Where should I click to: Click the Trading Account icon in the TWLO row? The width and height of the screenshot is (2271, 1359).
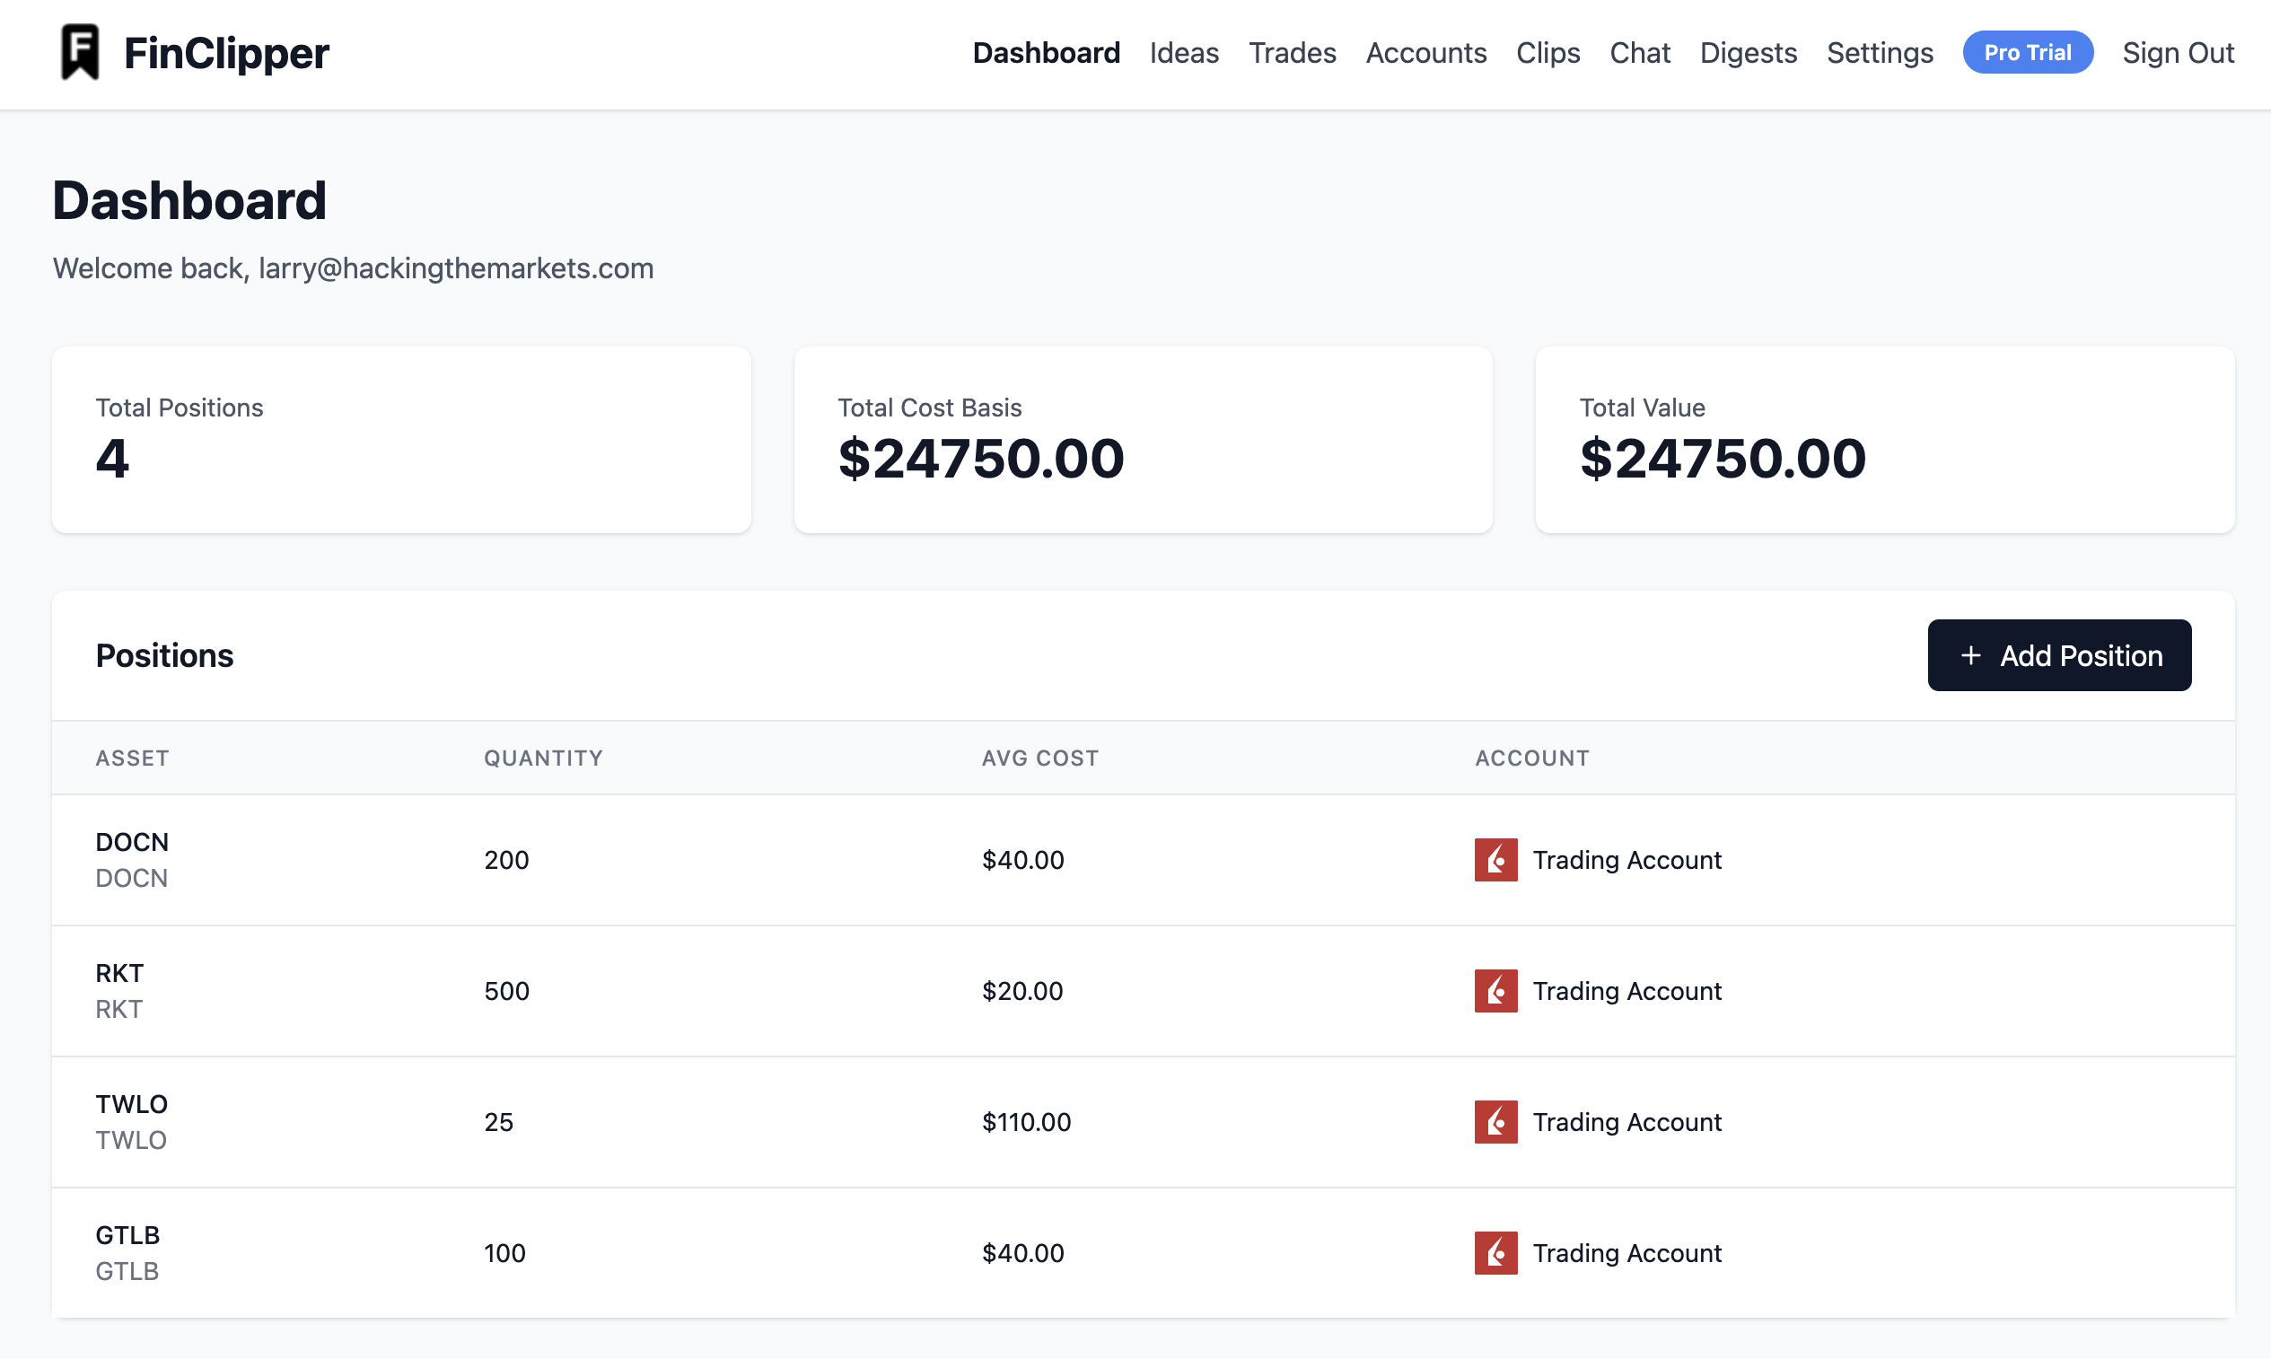tap(1495, 1122)
